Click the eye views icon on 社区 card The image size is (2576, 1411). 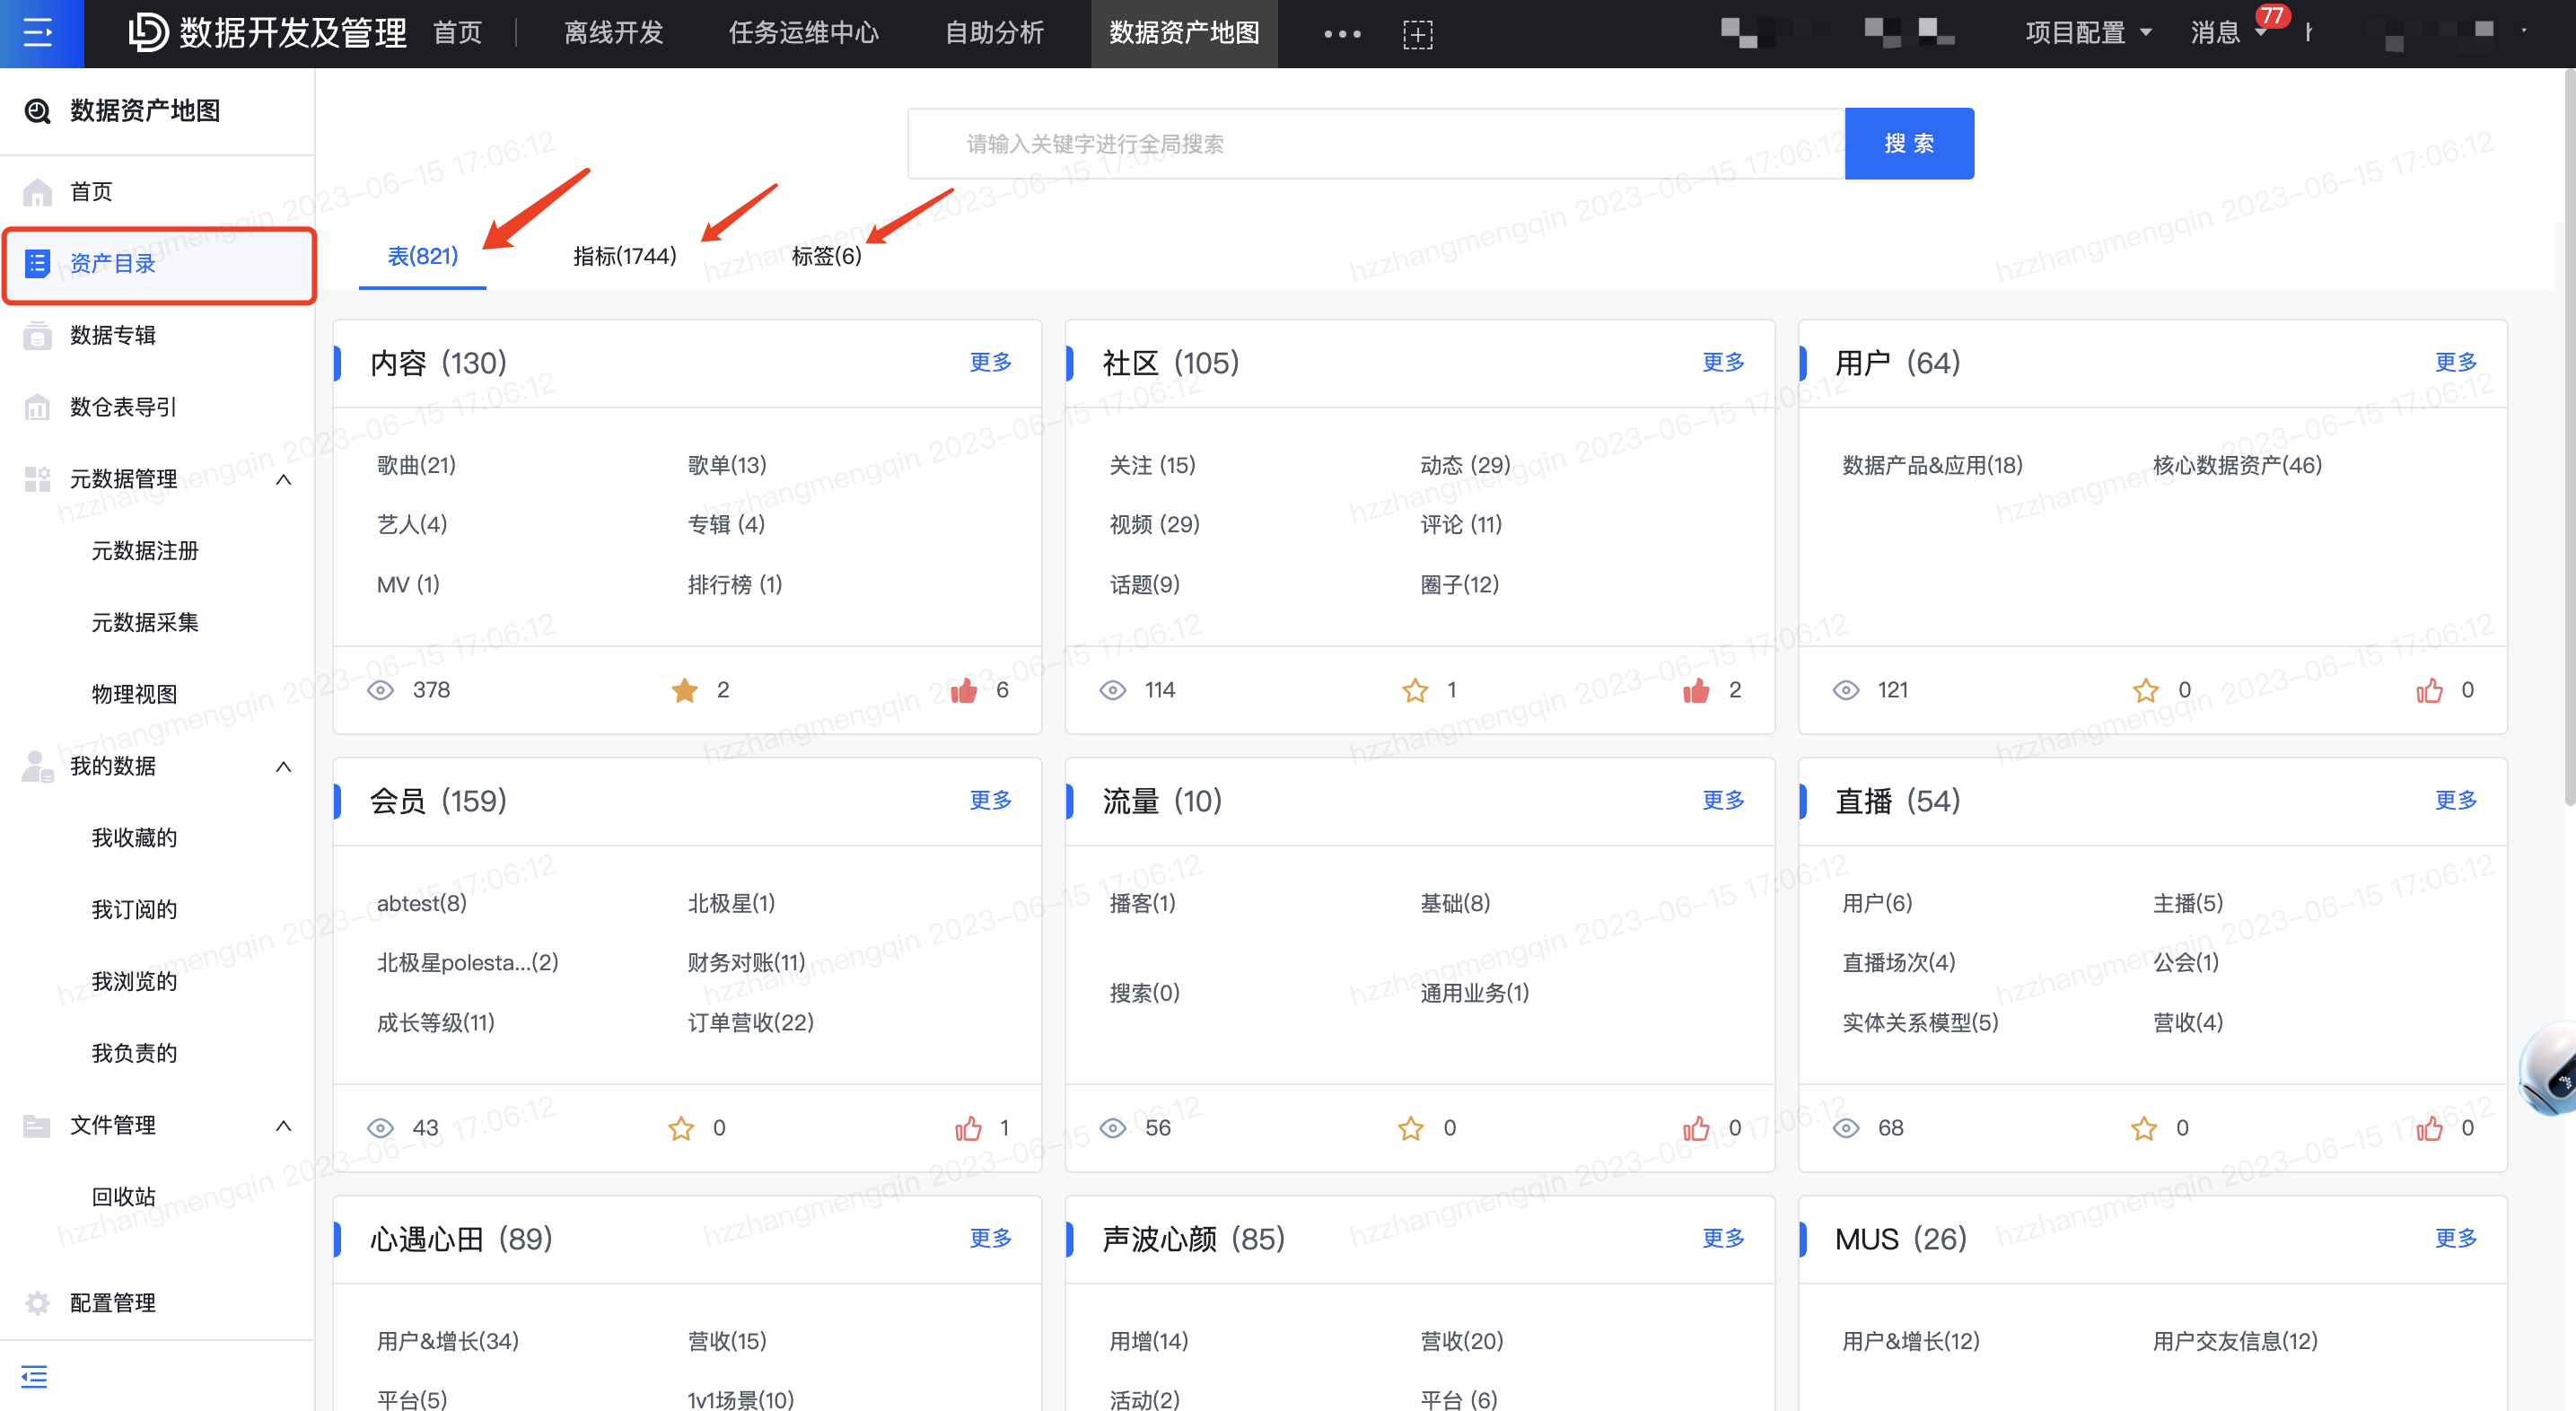[1113, 690]
